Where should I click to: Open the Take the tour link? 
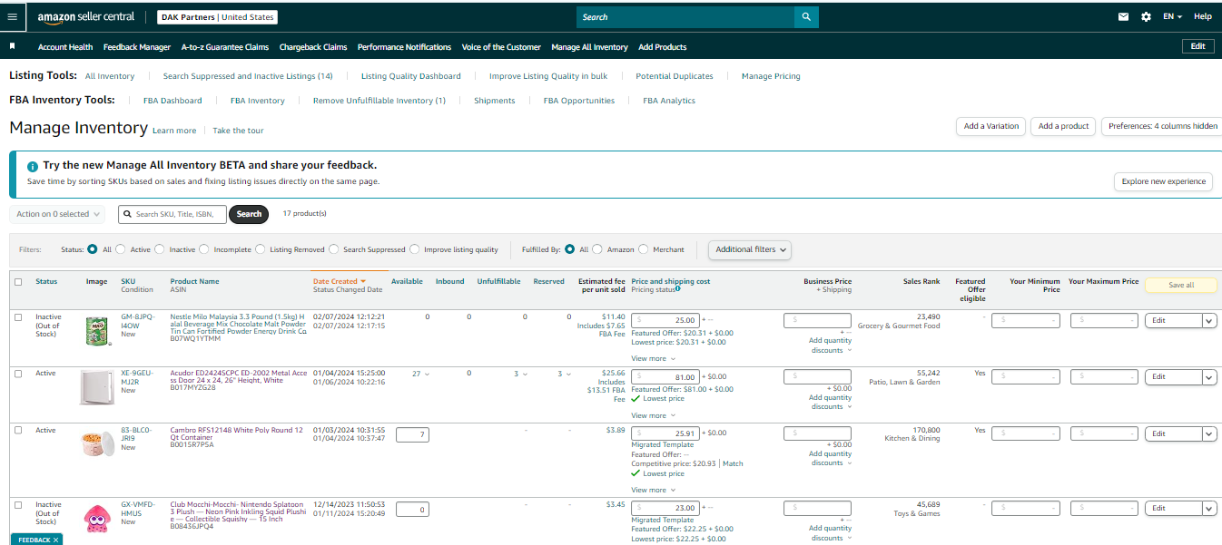coord(238,131)
